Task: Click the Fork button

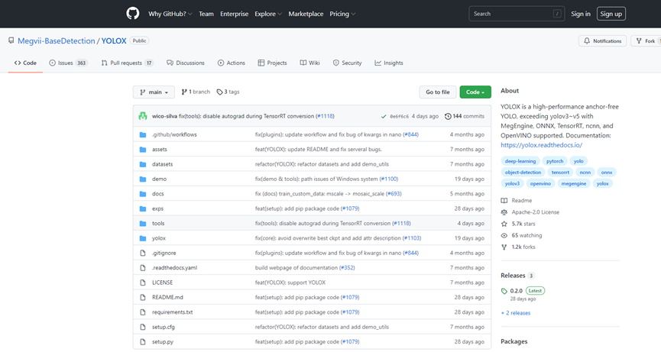Action: [x=646, y=40]
